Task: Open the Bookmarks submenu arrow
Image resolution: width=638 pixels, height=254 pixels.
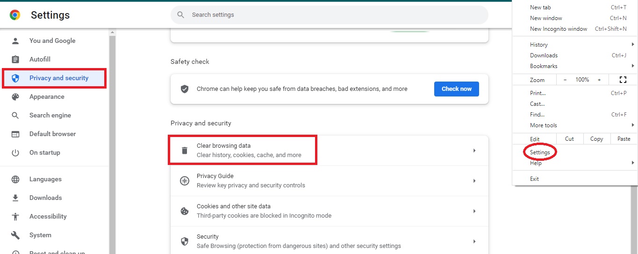Action: click(x=633, y=66)
